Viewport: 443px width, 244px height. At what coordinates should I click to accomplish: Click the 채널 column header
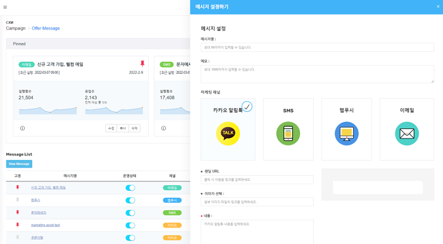(172, 176)
